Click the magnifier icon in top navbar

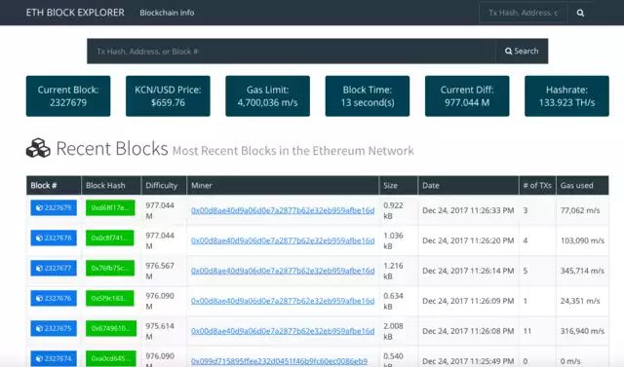(x=580, y=13)
